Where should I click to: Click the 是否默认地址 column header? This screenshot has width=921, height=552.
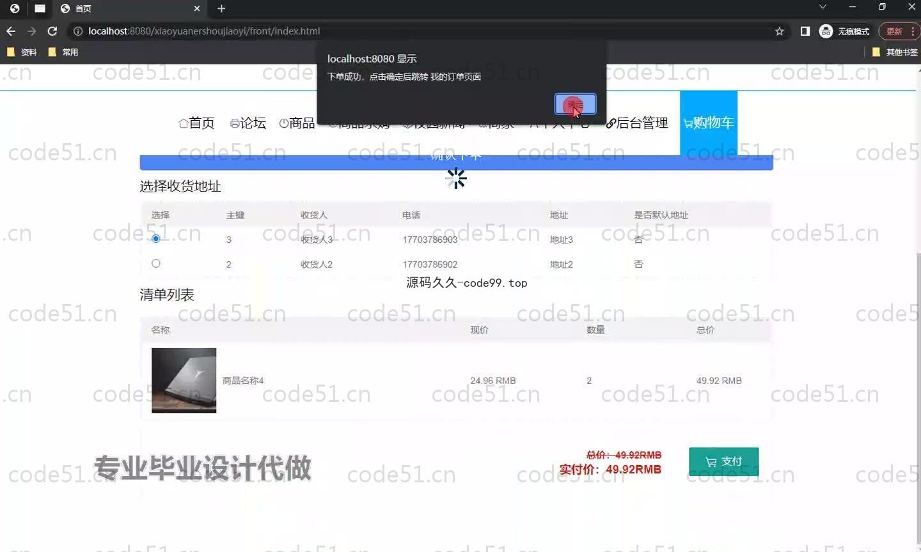pos(661,215)
